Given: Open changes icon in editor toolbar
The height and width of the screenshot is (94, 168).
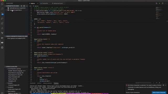Looking at the screenshot, I should coord(156,3).
